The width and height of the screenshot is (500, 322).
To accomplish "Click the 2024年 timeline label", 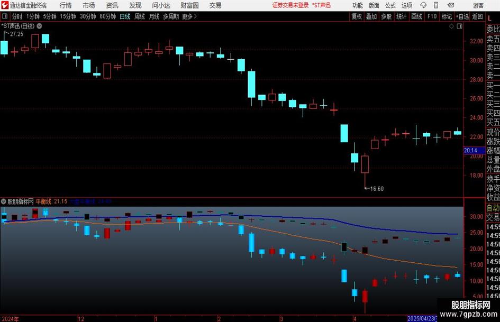I will (x=10, y=319).
